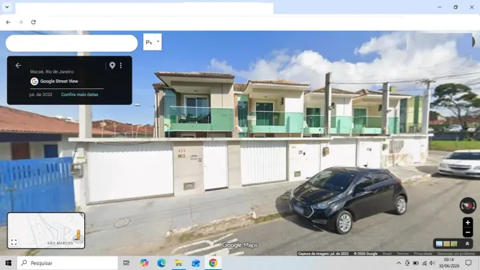The image size is (480, 270).
Task: Click the Google Maps logo
Action: [240, 245]
